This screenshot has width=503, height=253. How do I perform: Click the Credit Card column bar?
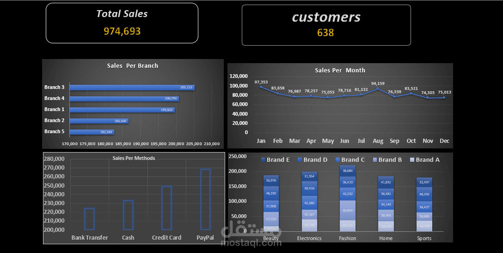coord(166,208)
